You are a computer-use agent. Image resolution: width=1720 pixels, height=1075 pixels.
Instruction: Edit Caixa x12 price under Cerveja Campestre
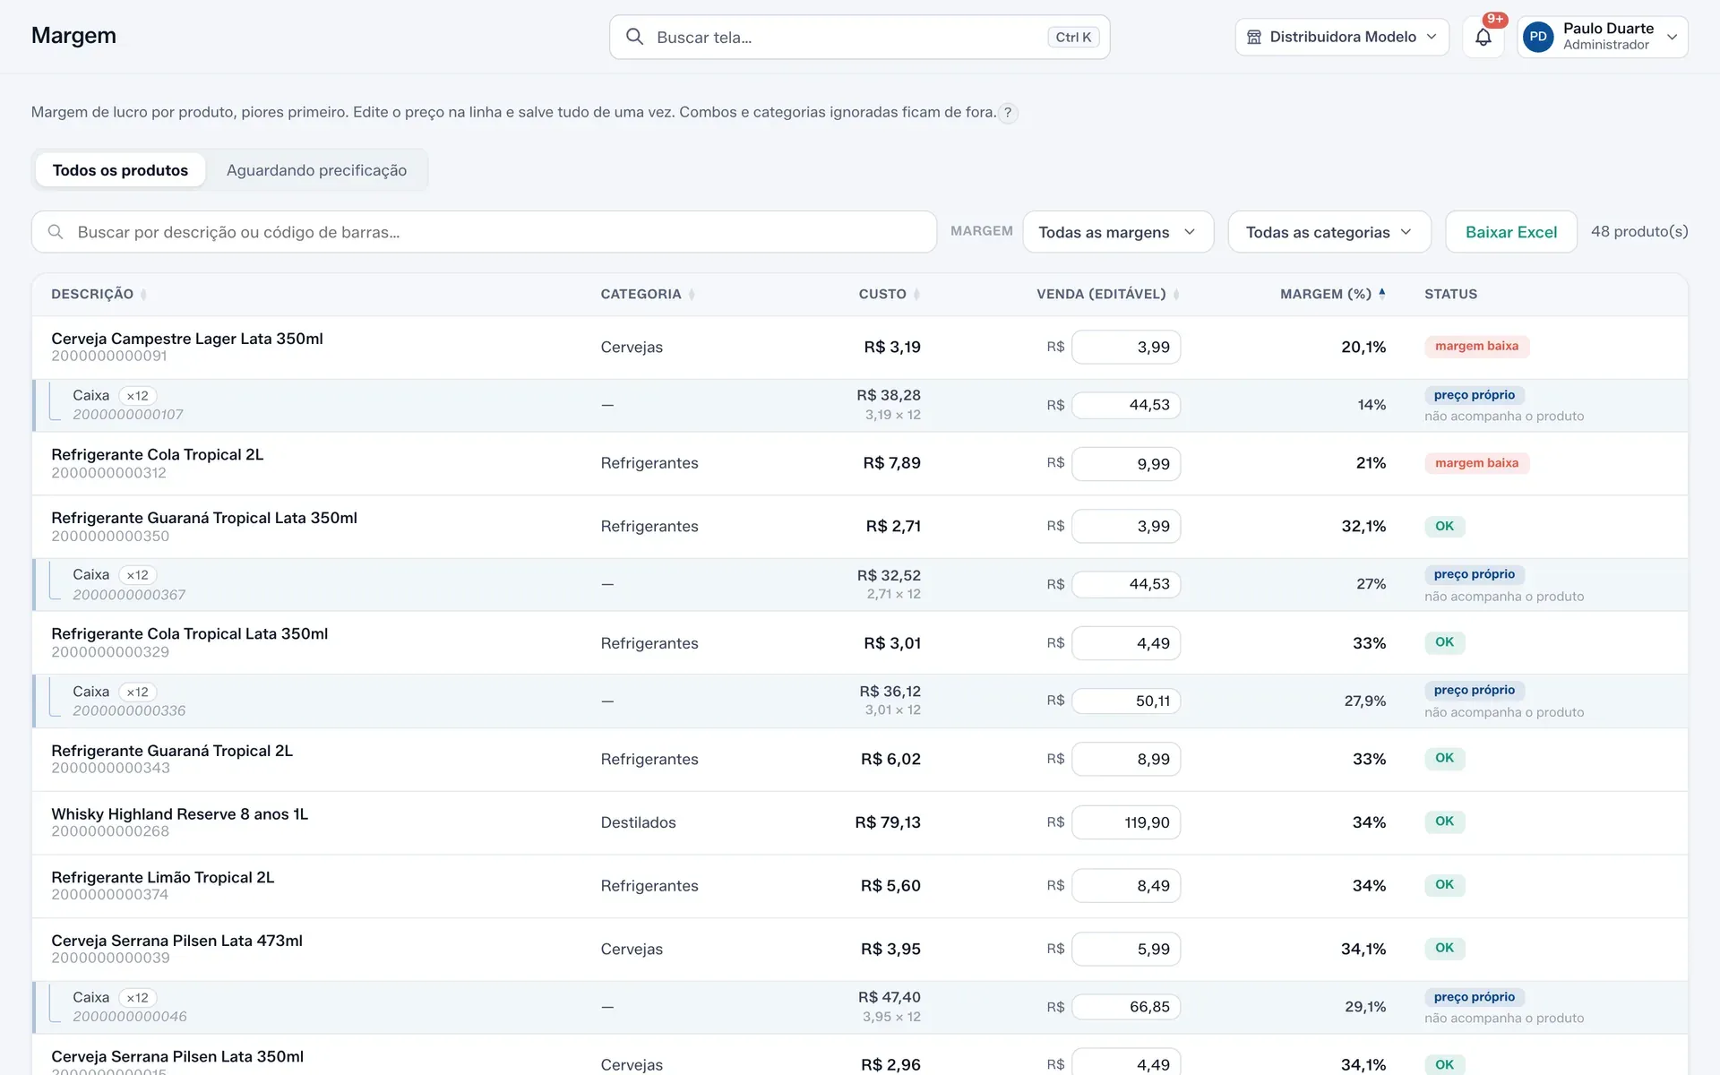click(x=1126, y=405)
